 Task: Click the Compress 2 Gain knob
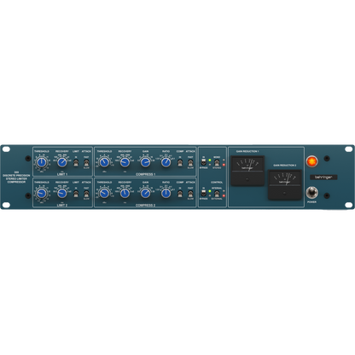[145, 194]
